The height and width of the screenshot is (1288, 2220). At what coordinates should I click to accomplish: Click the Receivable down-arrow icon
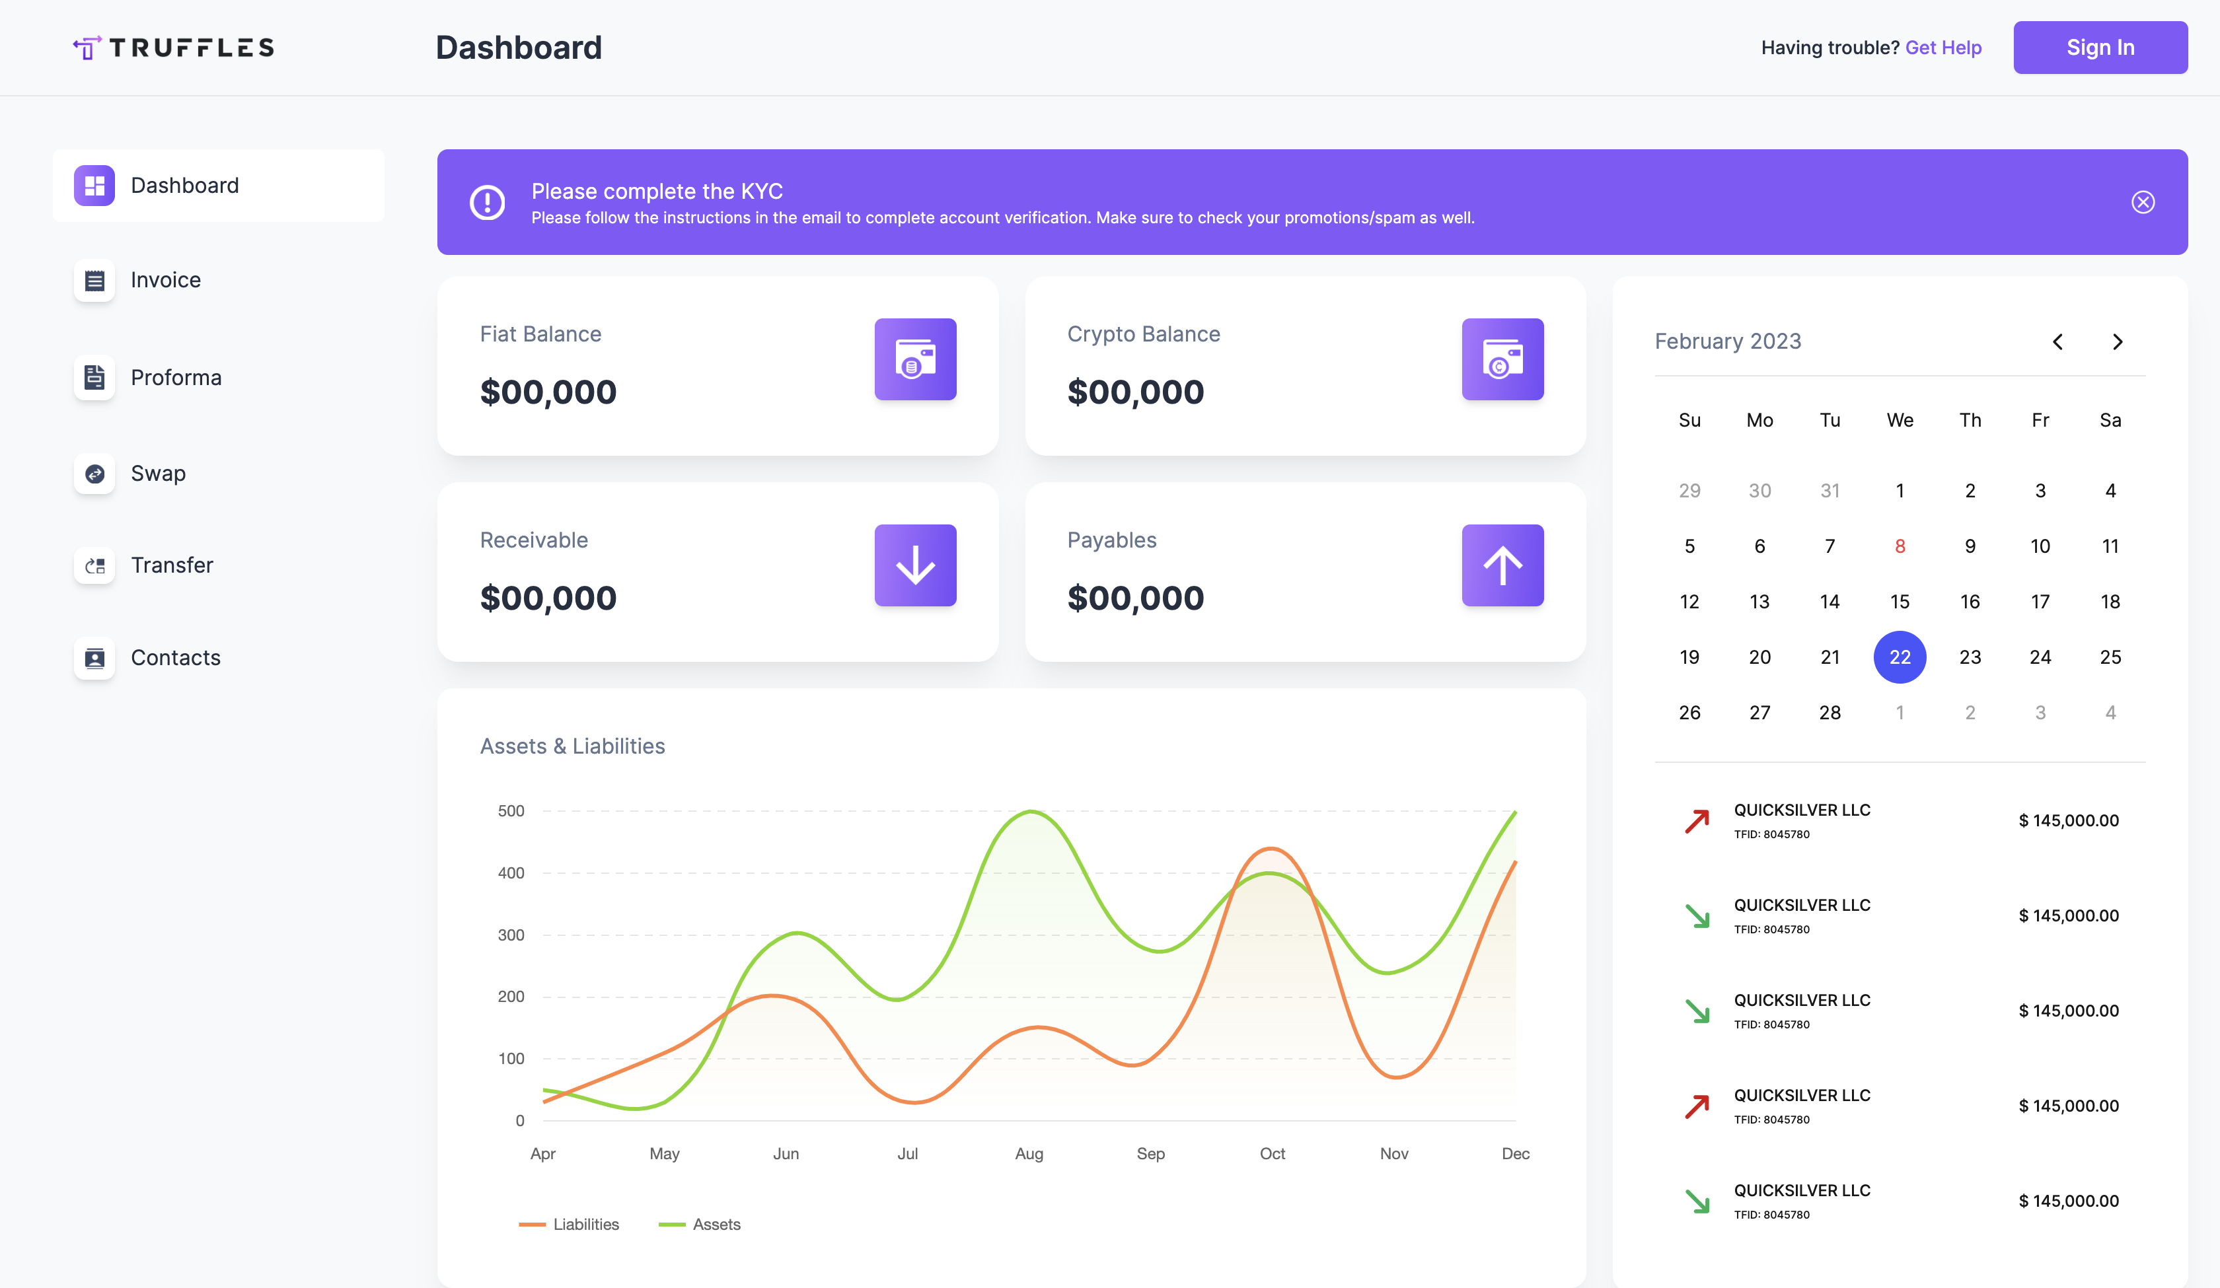pos(915,565)
